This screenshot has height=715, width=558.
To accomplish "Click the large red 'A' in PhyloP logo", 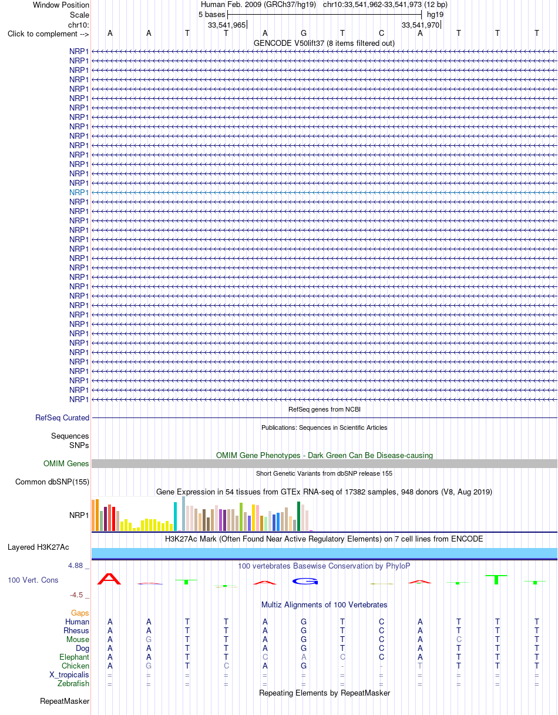I will pos(109,579).
